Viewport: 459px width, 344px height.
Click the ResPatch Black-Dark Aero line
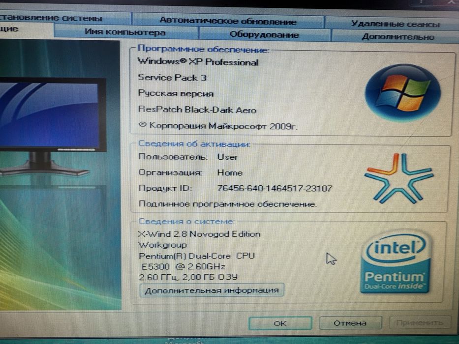(197, 110)
